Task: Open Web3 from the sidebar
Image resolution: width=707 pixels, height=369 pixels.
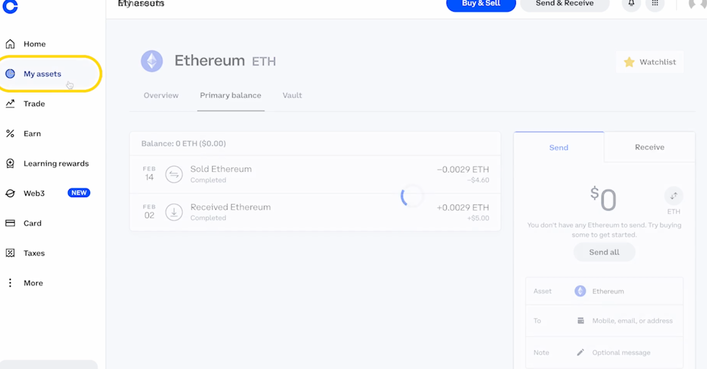Action: pos(25,193)
